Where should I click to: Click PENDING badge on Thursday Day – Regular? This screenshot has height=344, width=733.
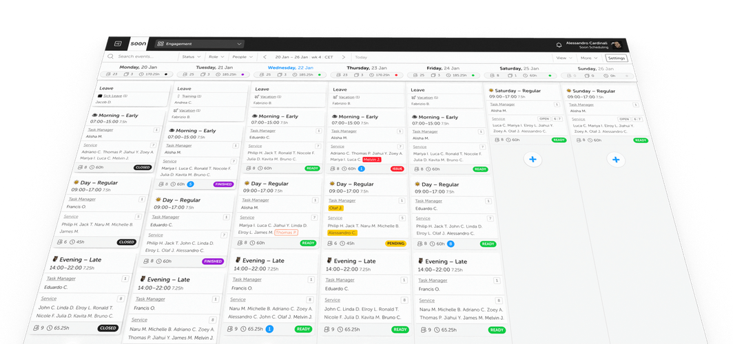click(395, 243)
